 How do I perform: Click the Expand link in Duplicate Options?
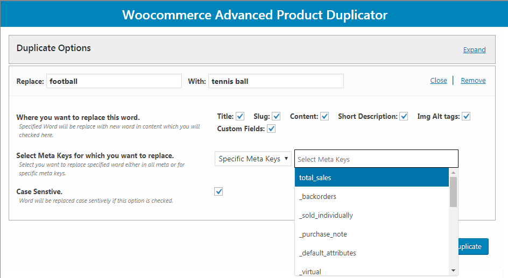[474, 50]
